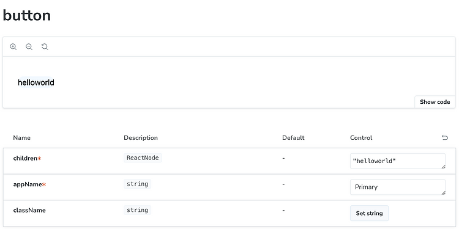Click the button page heading
This screenshot has height=229, width=459.
pos(27,15)
